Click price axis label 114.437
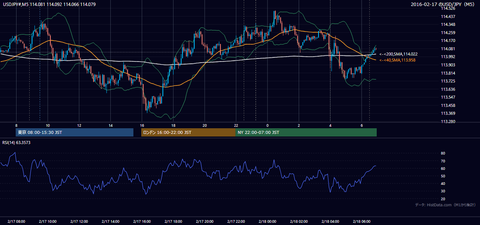The image size is (480, 225). pyautogui.click(x=448, y=16)
